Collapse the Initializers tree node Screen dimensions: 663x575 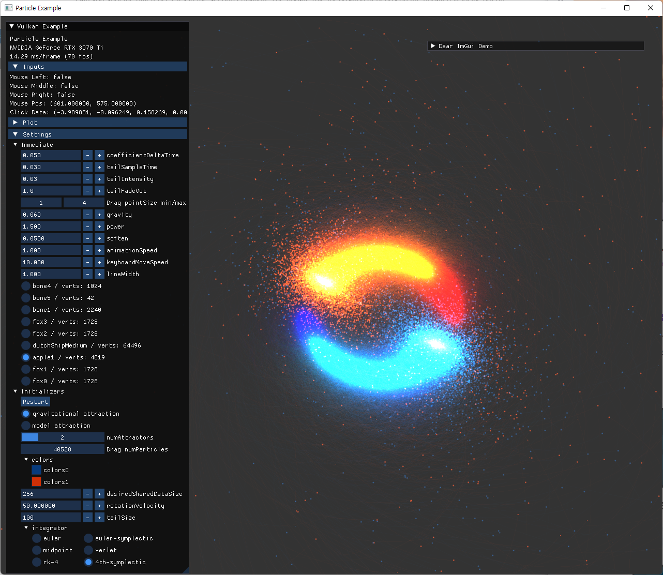pos(16,391)
